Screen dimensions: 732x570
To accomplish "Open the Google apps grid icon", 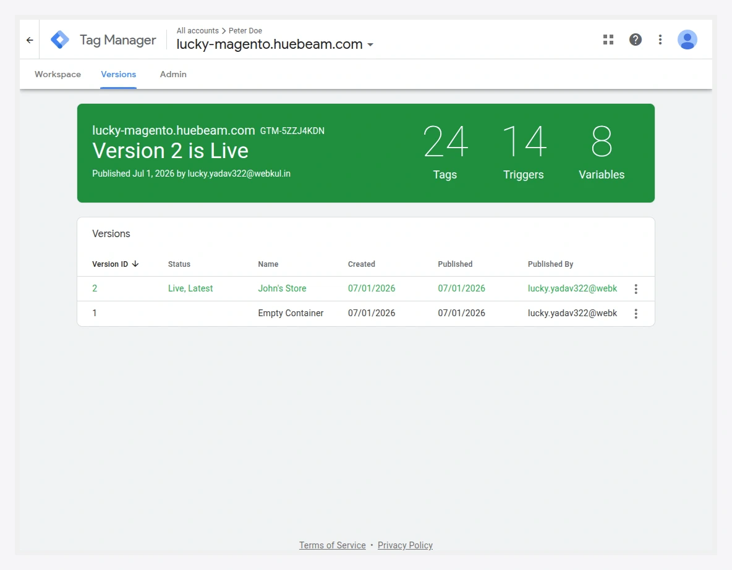I will 608,40.
